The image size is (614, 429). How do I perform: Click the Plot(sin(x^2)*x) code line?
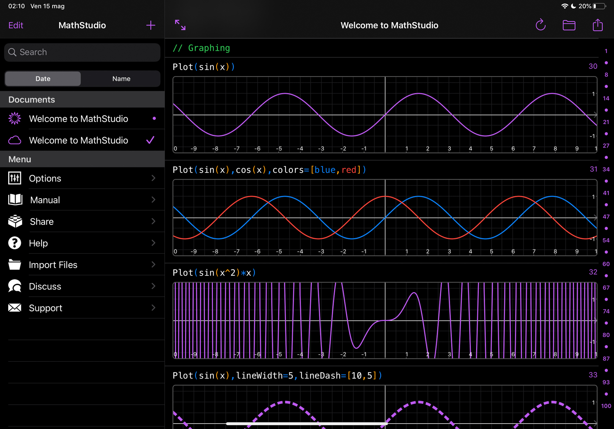click(x=214, y=273)
